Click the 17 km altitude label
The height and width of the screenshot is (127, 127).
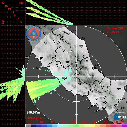[x=3, y=3]
